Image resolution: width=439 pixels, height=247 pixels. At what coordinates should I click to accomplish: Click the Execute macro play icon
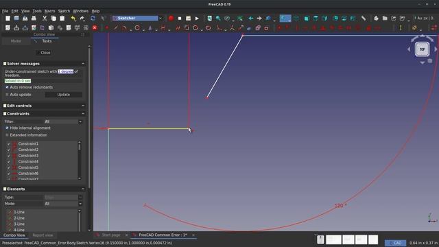click(x=197, y=19)
